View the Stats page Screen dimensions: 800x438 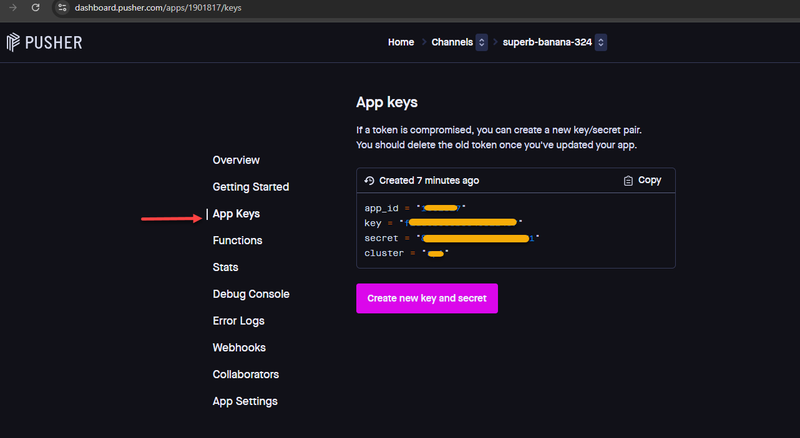click(225, 267)
